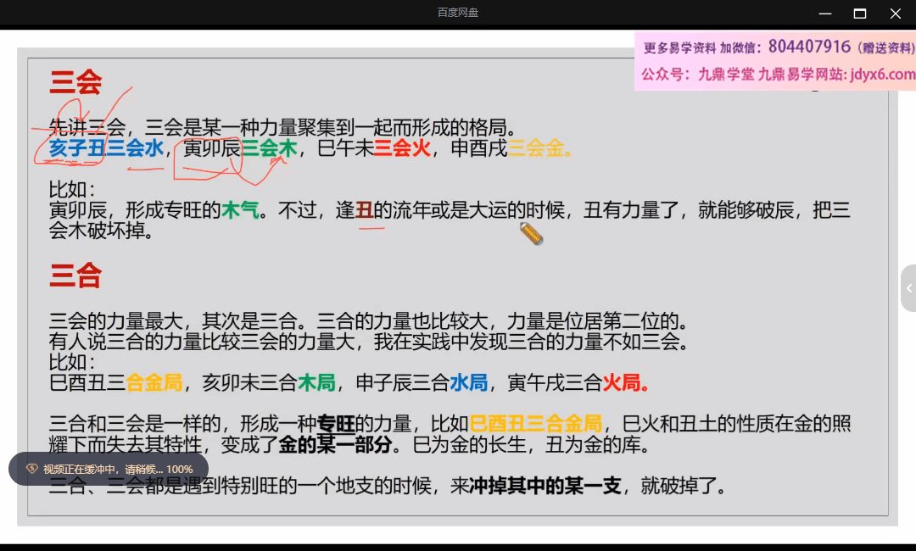Screen dimensions: 916x551
Task: Click the yellow pencil pointer in the video
Action: [x=531, y=234]
